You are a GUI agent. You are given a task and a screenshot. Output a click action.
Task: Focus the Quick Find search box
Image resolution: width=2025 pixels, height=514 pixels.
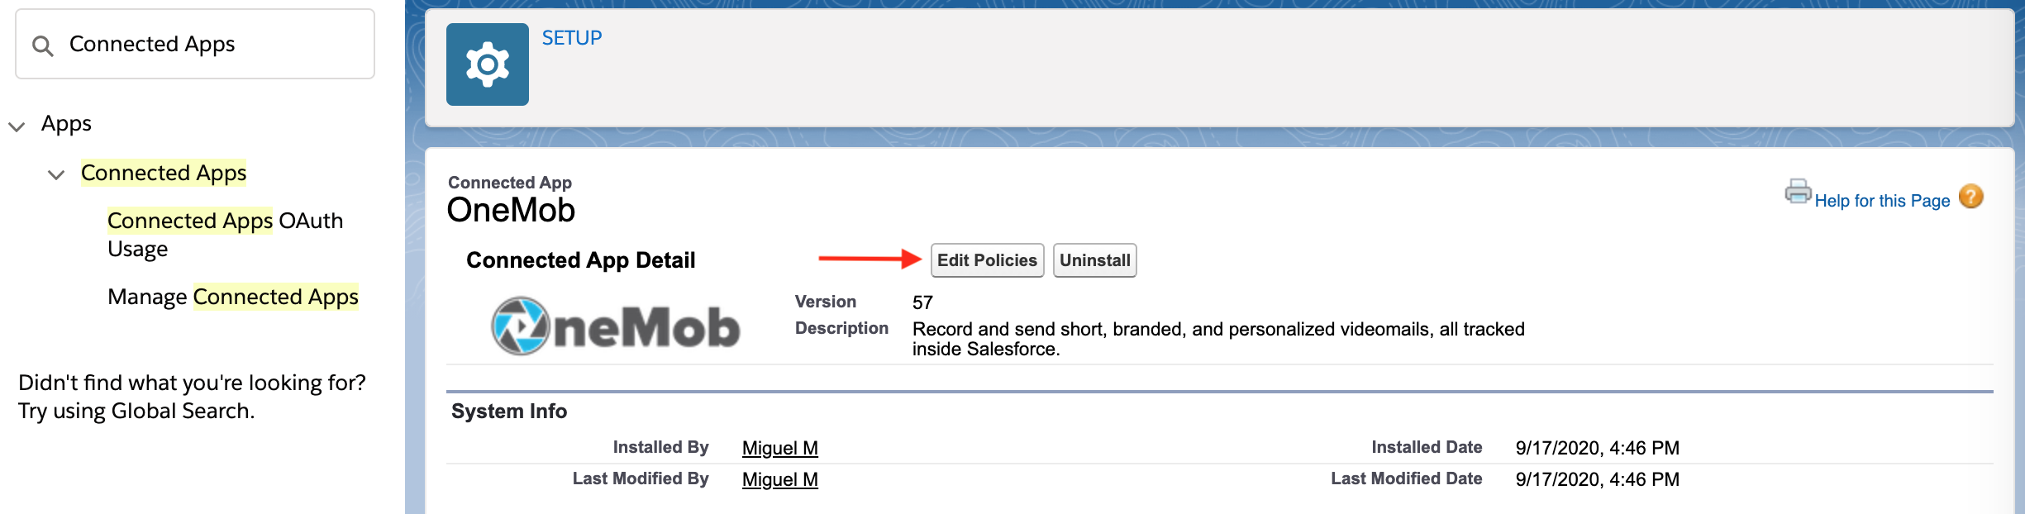[195, 44]
